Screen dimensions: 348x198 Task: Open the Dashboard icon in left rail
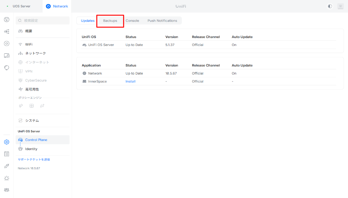pyautogui.click(x=7, y=20)
